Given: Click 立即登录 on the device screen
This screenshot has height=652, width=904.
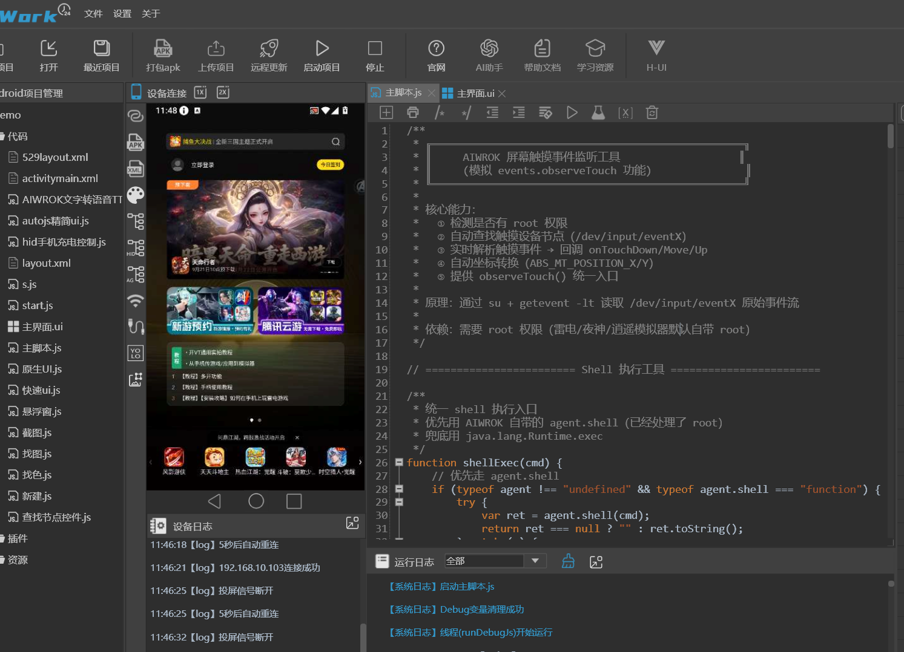Looking at the screenshot, I should pos(202,165).
